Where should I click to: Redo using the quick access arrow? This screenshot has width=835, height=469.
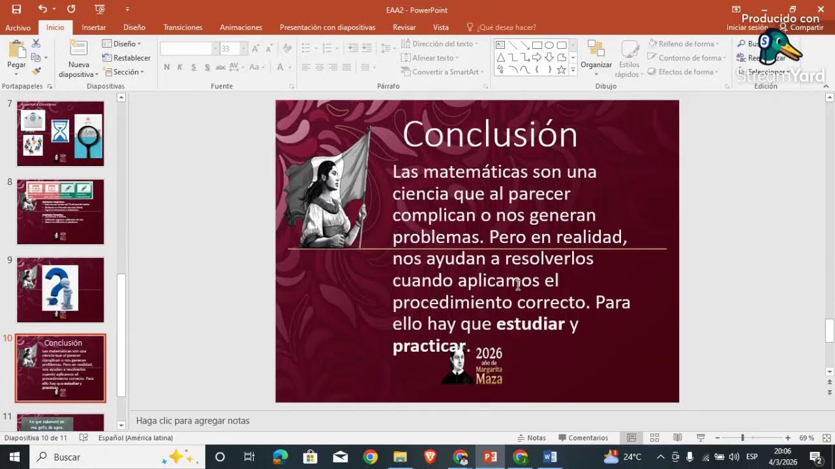71,9
